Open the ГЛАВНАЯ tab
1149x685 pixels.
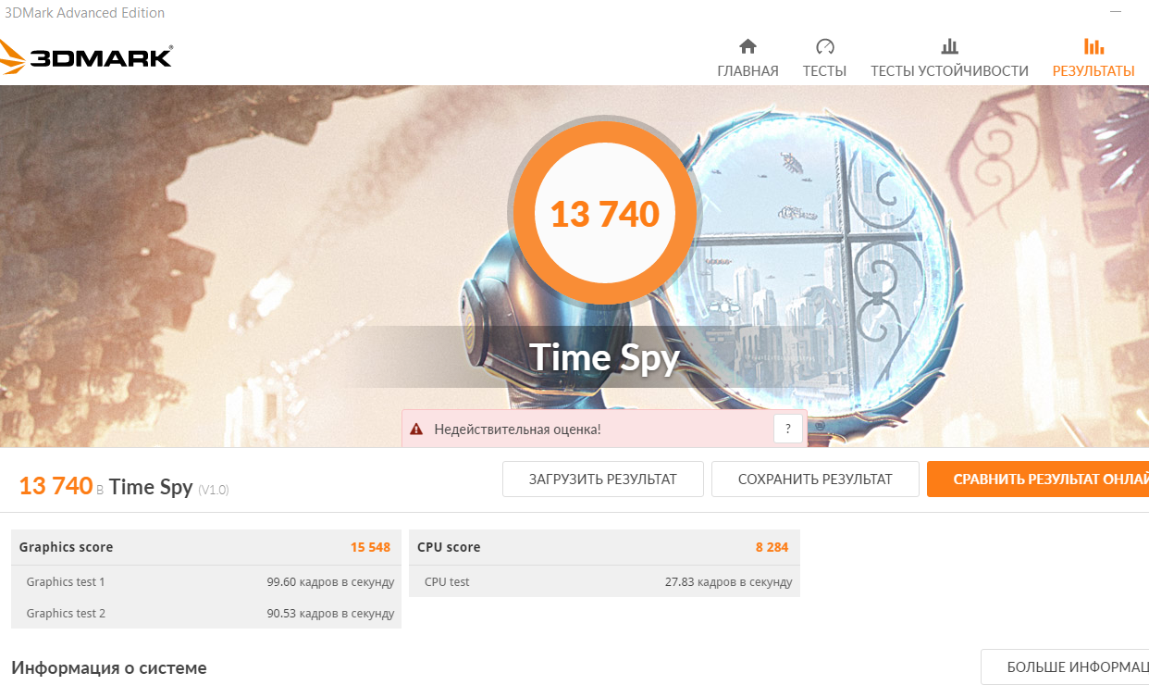pyautogui.click(x=747, y=70)
